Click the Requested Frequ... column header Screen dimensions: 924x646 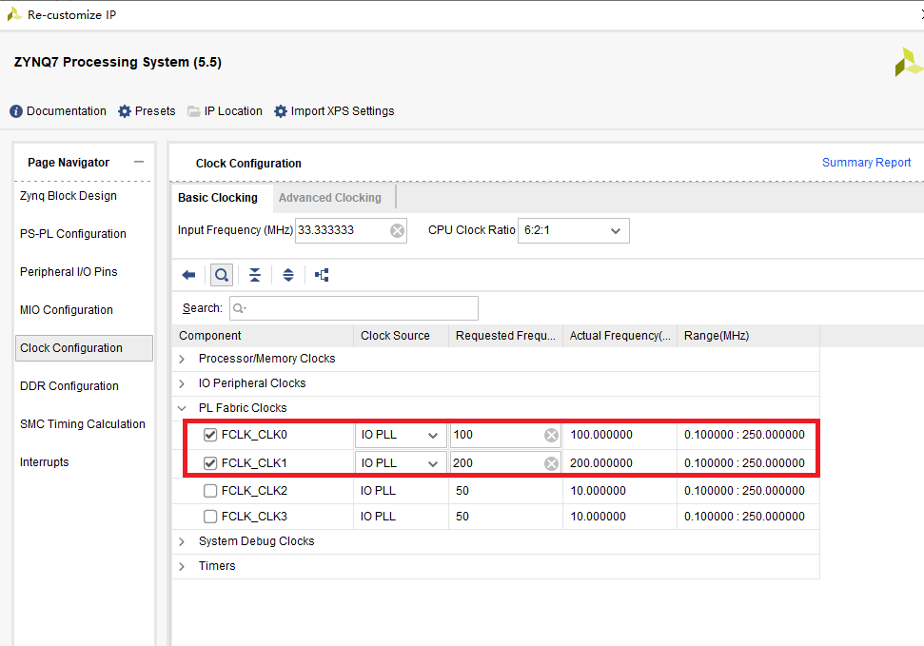click(505, 336)
